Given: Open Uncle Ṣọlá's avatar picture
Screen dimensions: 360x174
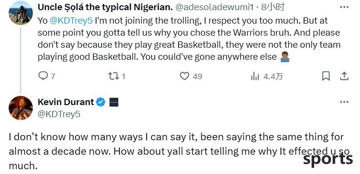Looking at the screenshot, I should coord(21,13).
